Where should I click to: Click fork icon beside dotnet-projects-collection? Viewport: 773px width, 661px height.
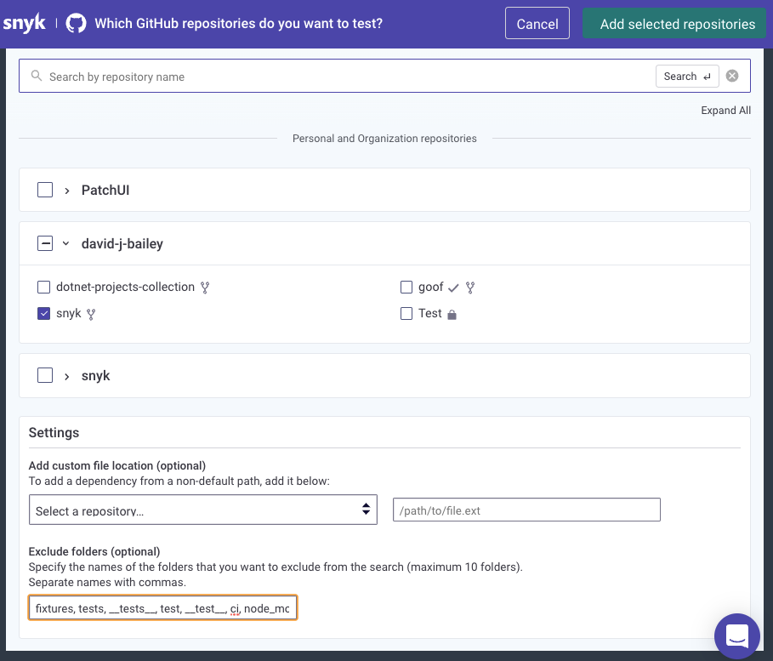click(205, 288)
